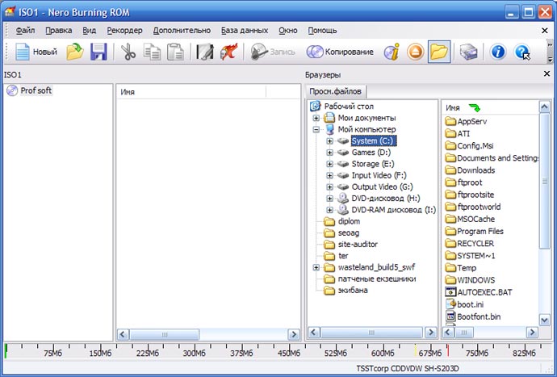Click the red capacity marker on the size bar

click(x=448, y=350)
